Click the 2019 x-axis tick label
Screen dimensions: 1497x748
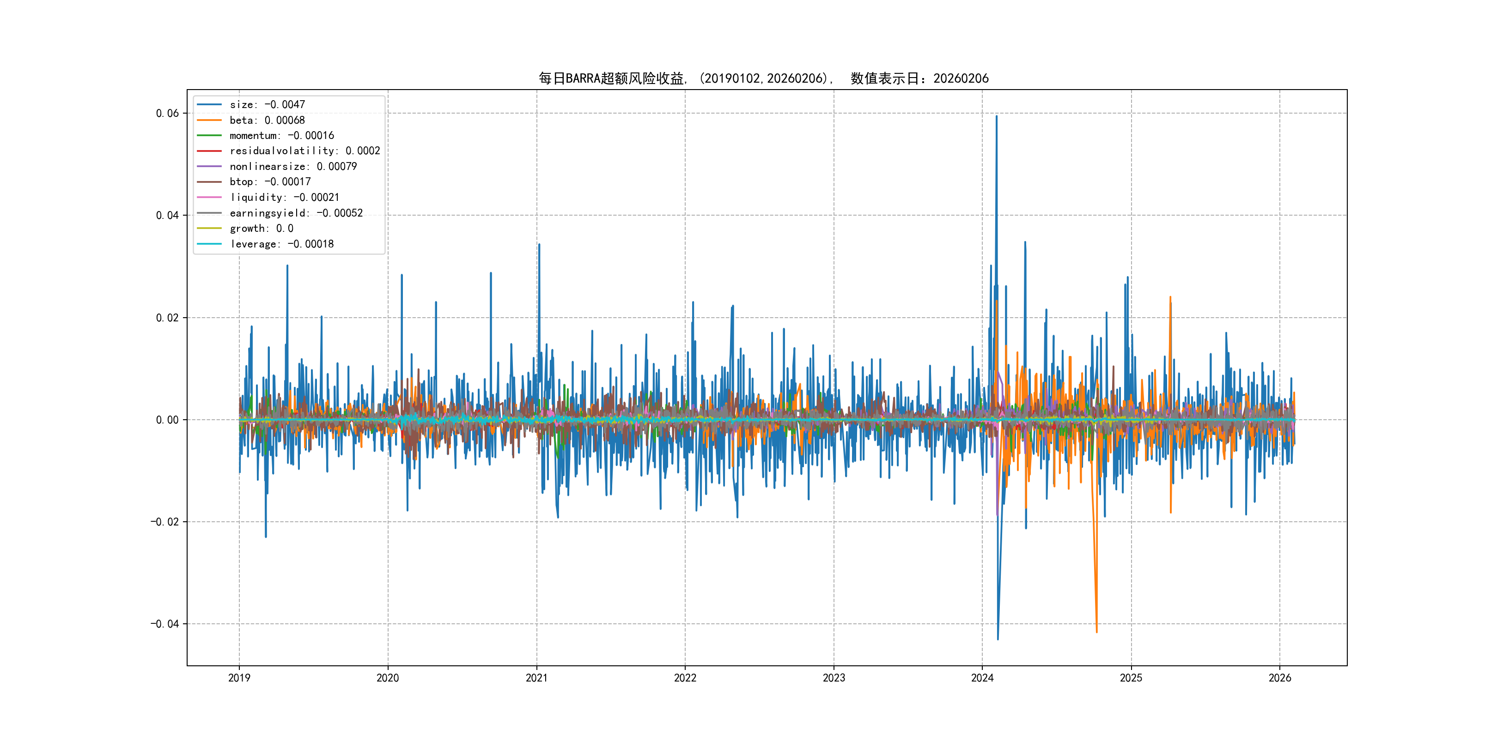[x=239, y=678]
